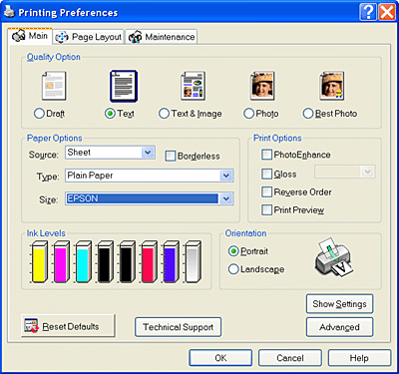Click the Cancel button

pyautogui.click(x=290, y=358)
